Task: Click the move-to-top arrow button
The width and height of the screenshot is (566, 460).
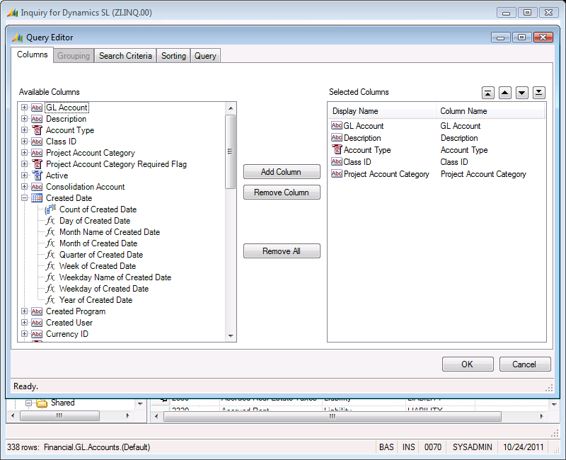Action: [x=488, y=93]
